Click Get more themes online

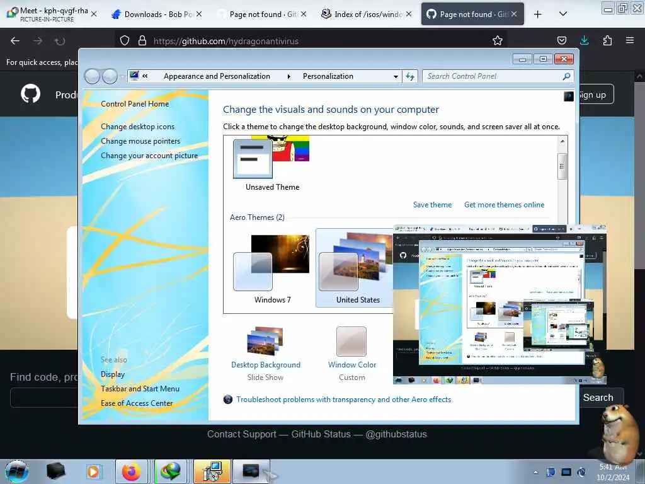pyautogui.click(x=505, y=205)
